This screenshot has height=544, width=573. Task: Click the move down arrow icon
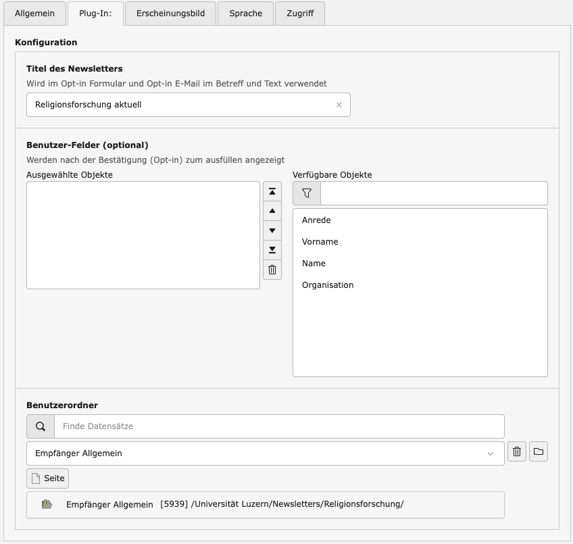pyautogui.click(x=272, y=231)
